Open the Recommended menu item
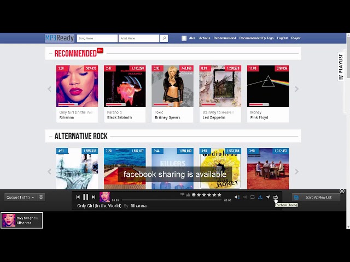Screen dimensions: 350x262 [225, 38]
